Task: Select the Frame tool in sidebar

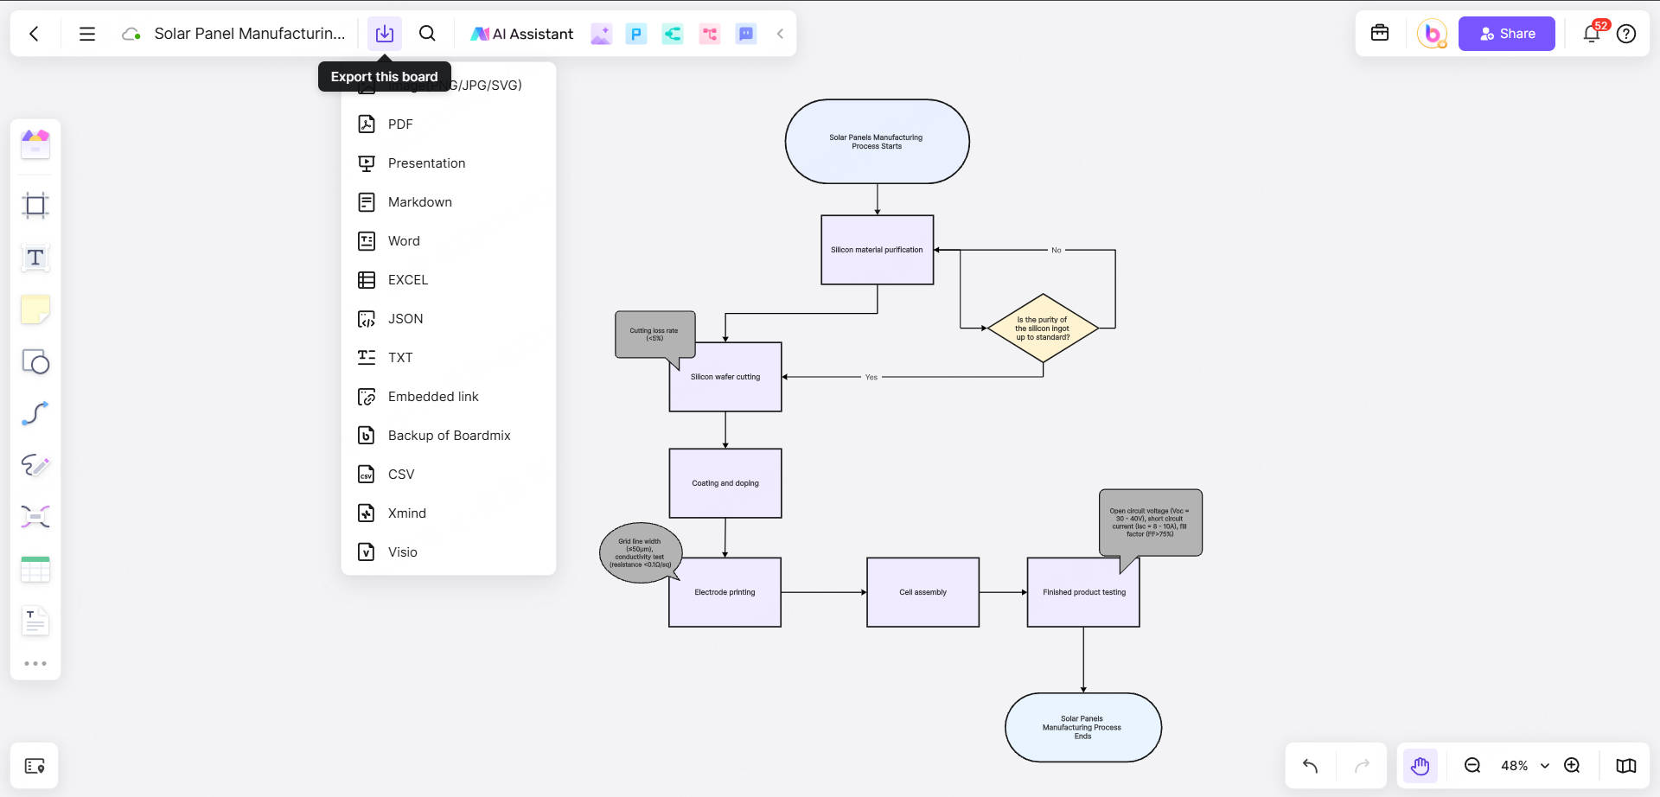Action: tap(35, 206)
